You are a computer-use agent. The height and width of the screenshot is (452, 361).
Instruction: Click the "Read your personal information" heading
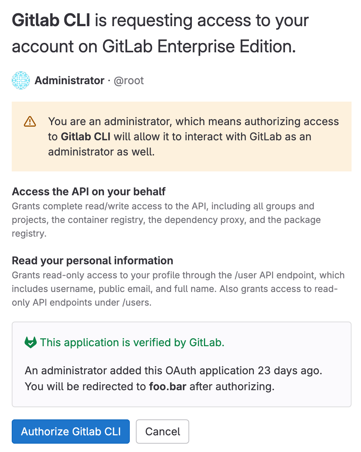pyautogui.click(x=92, y=261)
